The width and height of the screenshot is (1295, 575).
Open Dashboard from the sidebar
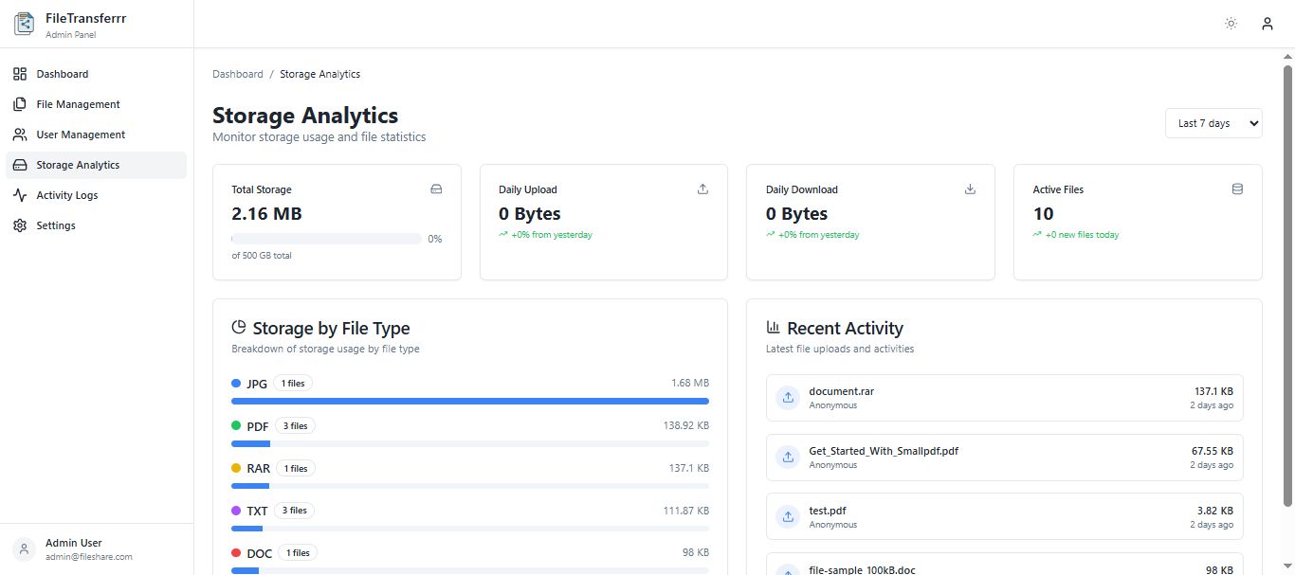pyautogui.click(x=63, y=74)
